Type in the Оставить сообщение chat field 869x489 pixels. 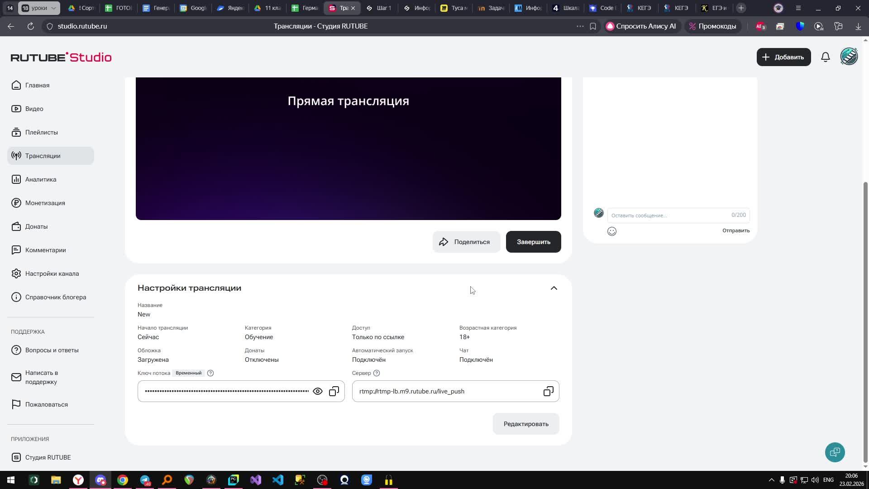pos(670,216)
